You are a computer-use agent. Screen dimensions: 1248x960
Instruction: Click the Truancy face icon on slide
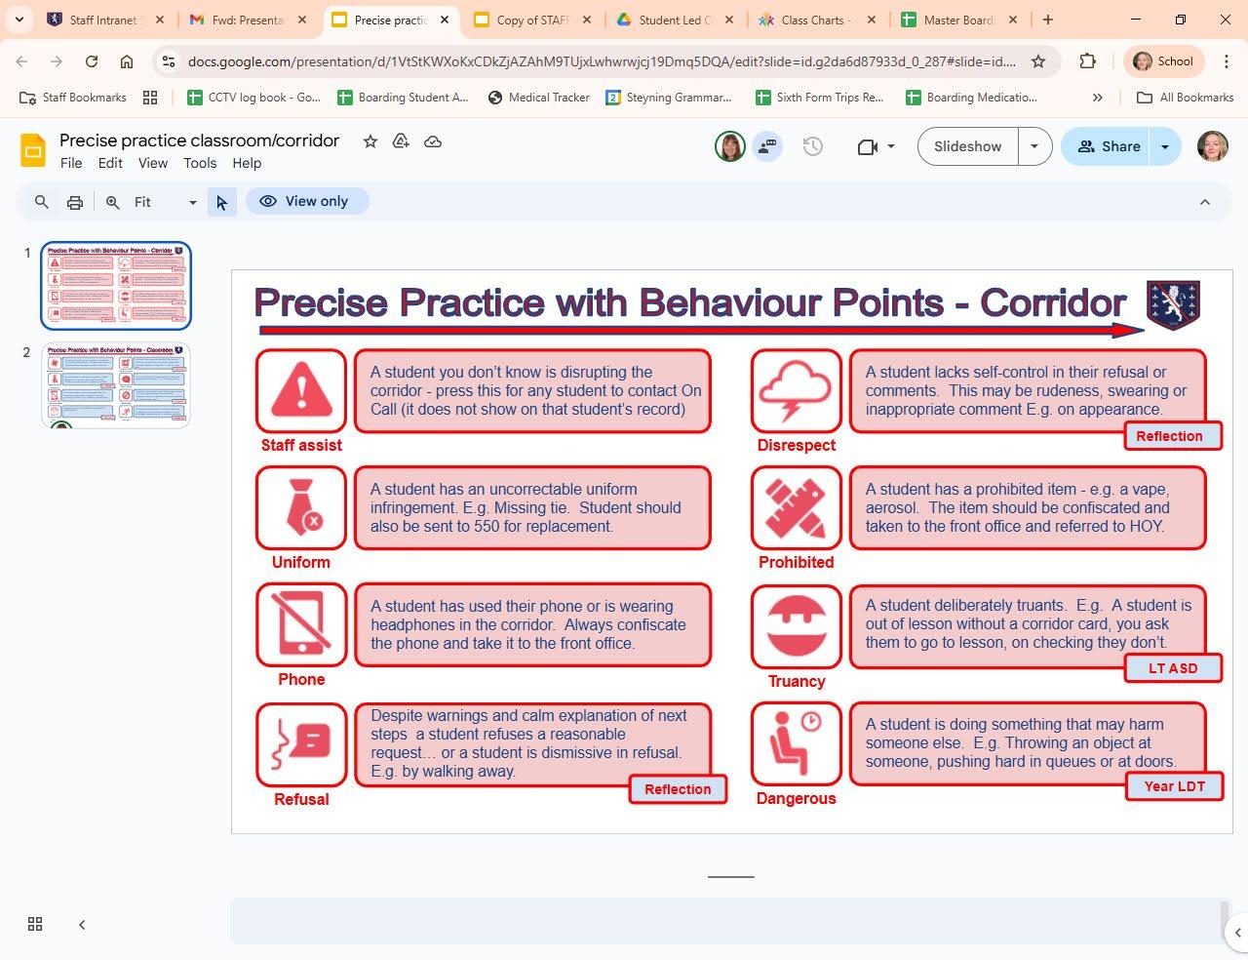tap(797, 626)
